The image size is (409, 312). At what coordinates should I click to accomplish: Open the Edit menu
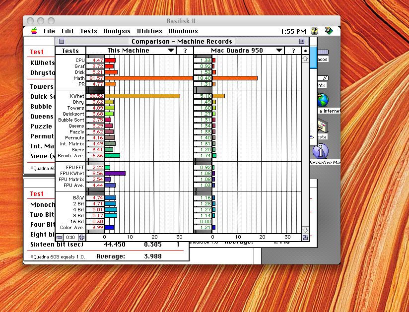pos(68,31)
